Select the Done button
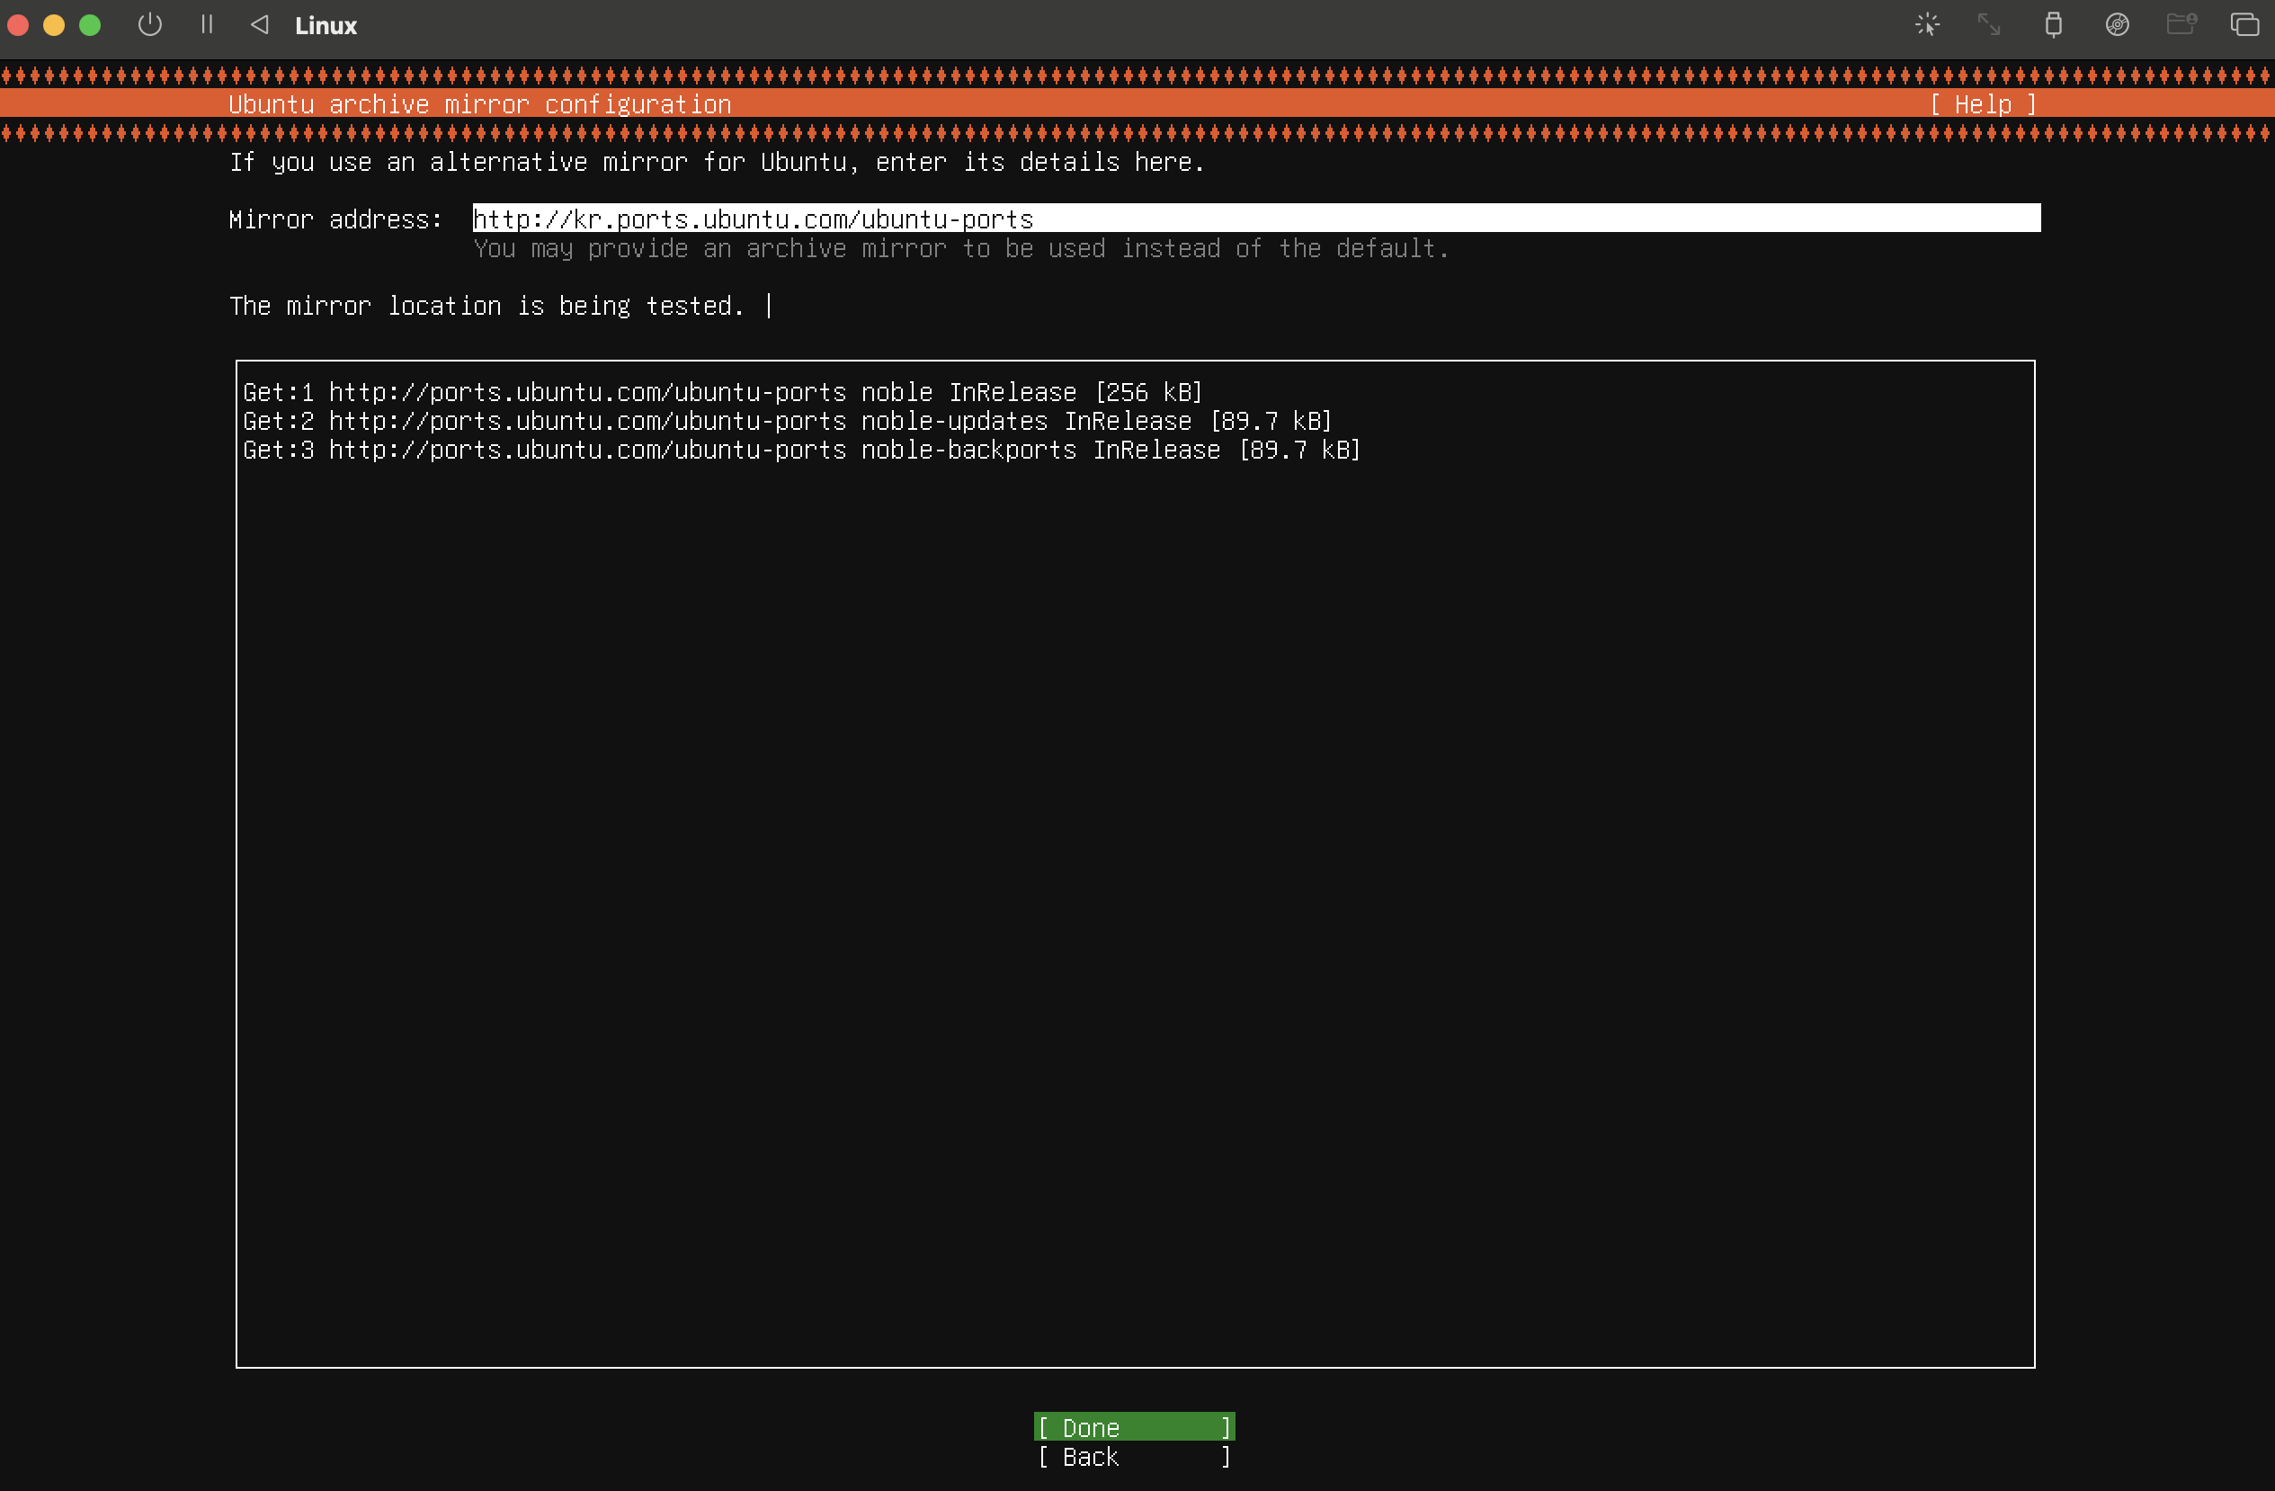Image resolution: width=2275 pixels, height=1491 pixels. tap(1135, 1427)
